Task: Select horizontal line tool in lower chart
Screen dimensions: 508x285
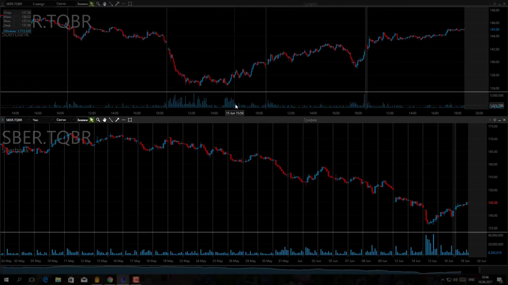Action: coord(123,120)
